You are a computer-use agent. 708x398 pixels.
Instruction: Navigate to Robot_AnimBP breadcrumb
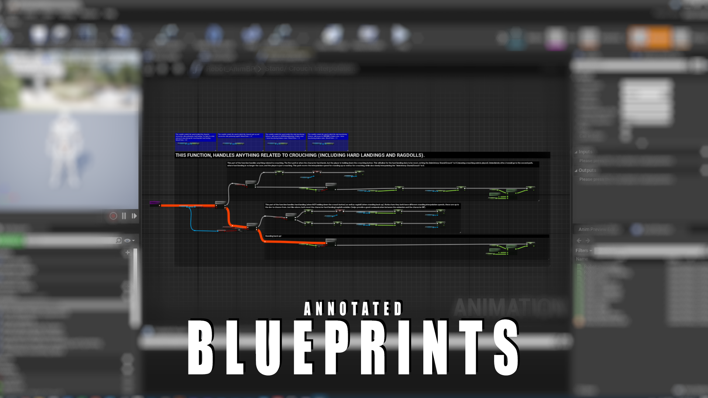(x=230, y=69)
